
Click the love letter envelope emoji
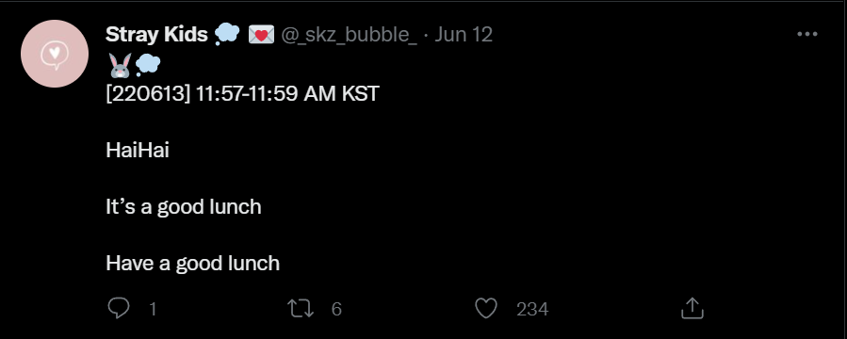point(261,35)
